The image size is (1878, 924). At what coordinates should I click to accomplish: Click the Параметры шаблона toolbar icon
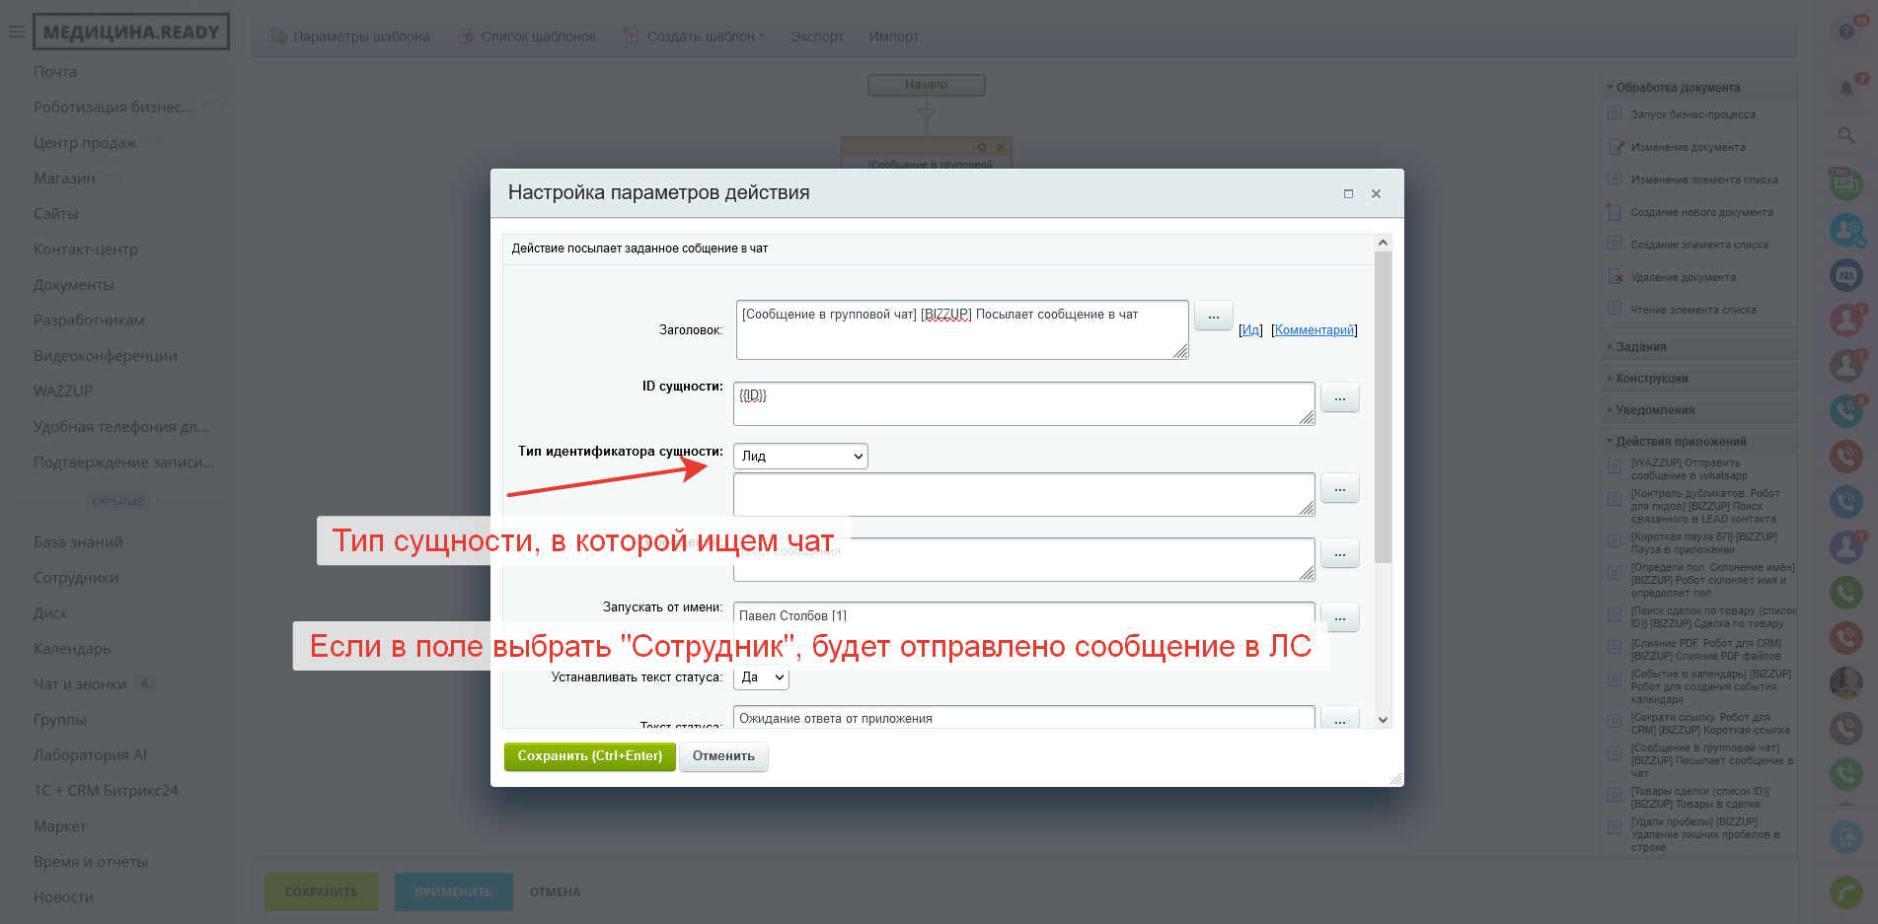[278, 36]
